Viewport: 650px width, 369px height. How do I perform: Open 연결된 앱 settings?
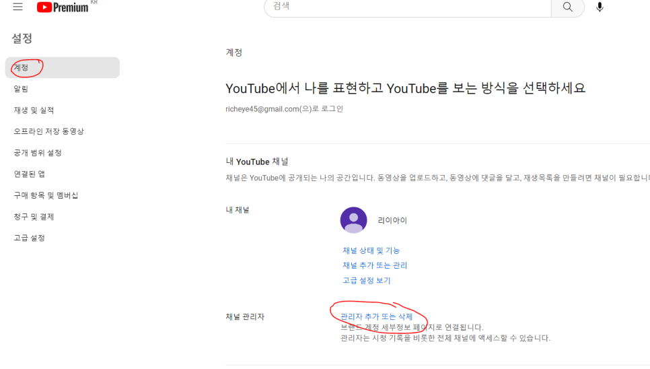pos(30,174)
